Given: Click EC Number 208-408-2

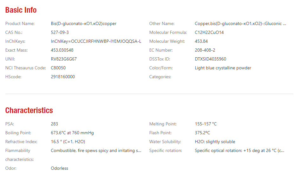Looking at the screenshot, I should click(205, 50).
